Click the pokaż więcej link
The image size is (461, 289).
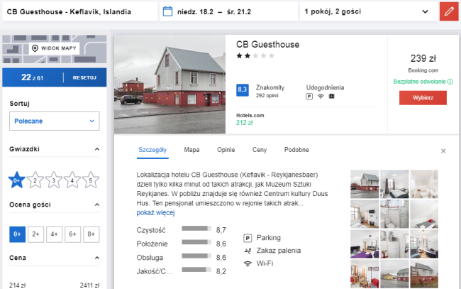coord(155,212)
